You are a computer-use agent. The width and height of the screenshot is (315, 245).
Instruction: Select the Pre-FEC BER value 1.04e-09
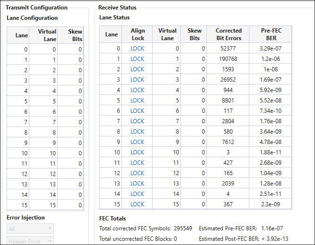point(271,173)
